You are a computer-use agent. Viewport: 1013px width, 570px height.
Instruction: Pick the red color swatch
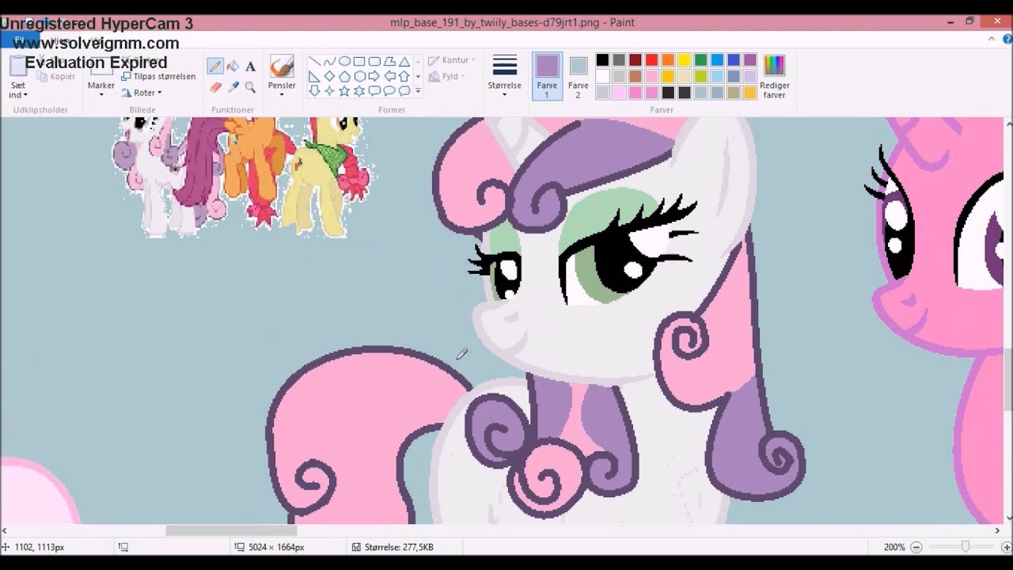point(651,60)
